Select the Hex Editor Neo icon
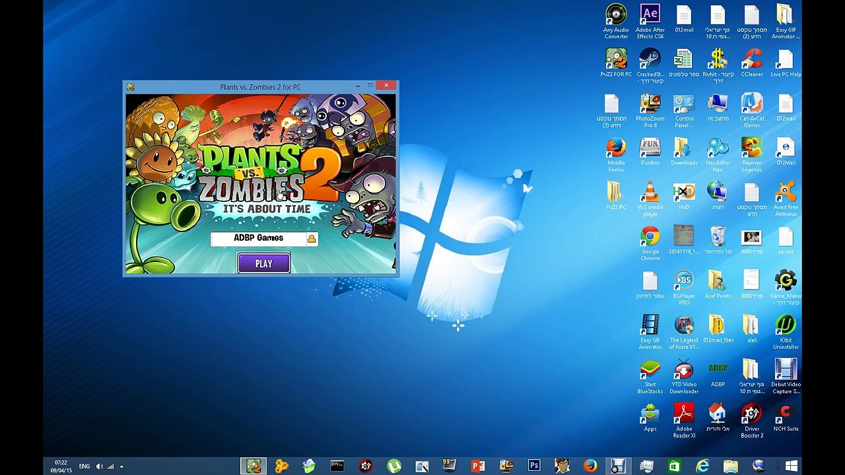This screenshot has height=475, width=845. [x=718, y=154]
